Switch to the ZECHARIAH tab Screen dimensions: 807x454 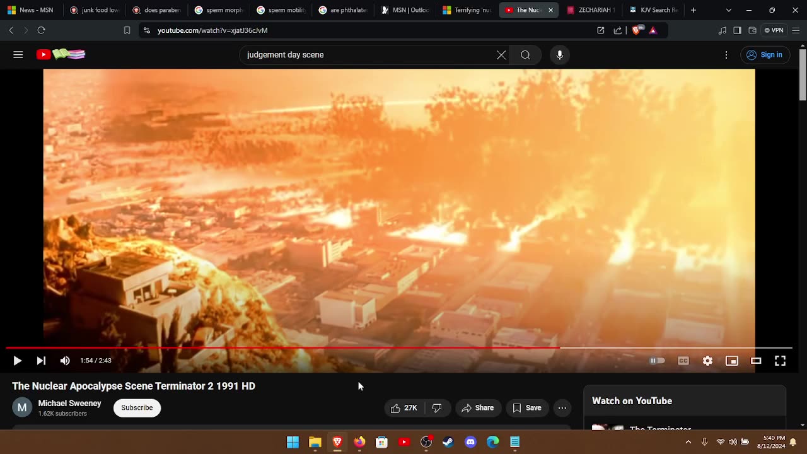click(x=590, y=10)
